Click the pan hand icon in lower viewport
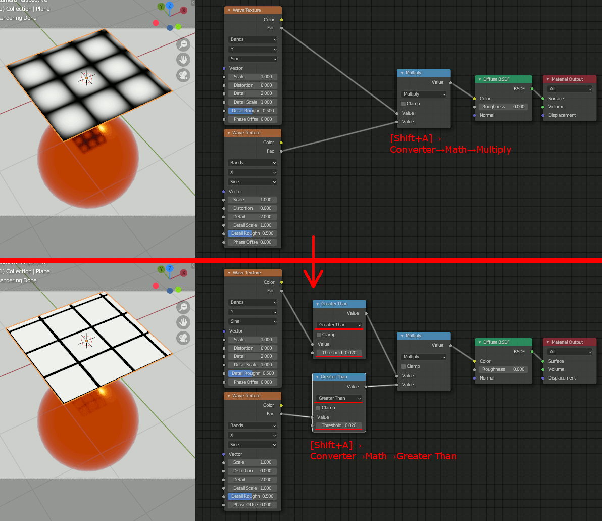This screenshot has width=602, height=521. pyautogui.click(x=183, y=322)
